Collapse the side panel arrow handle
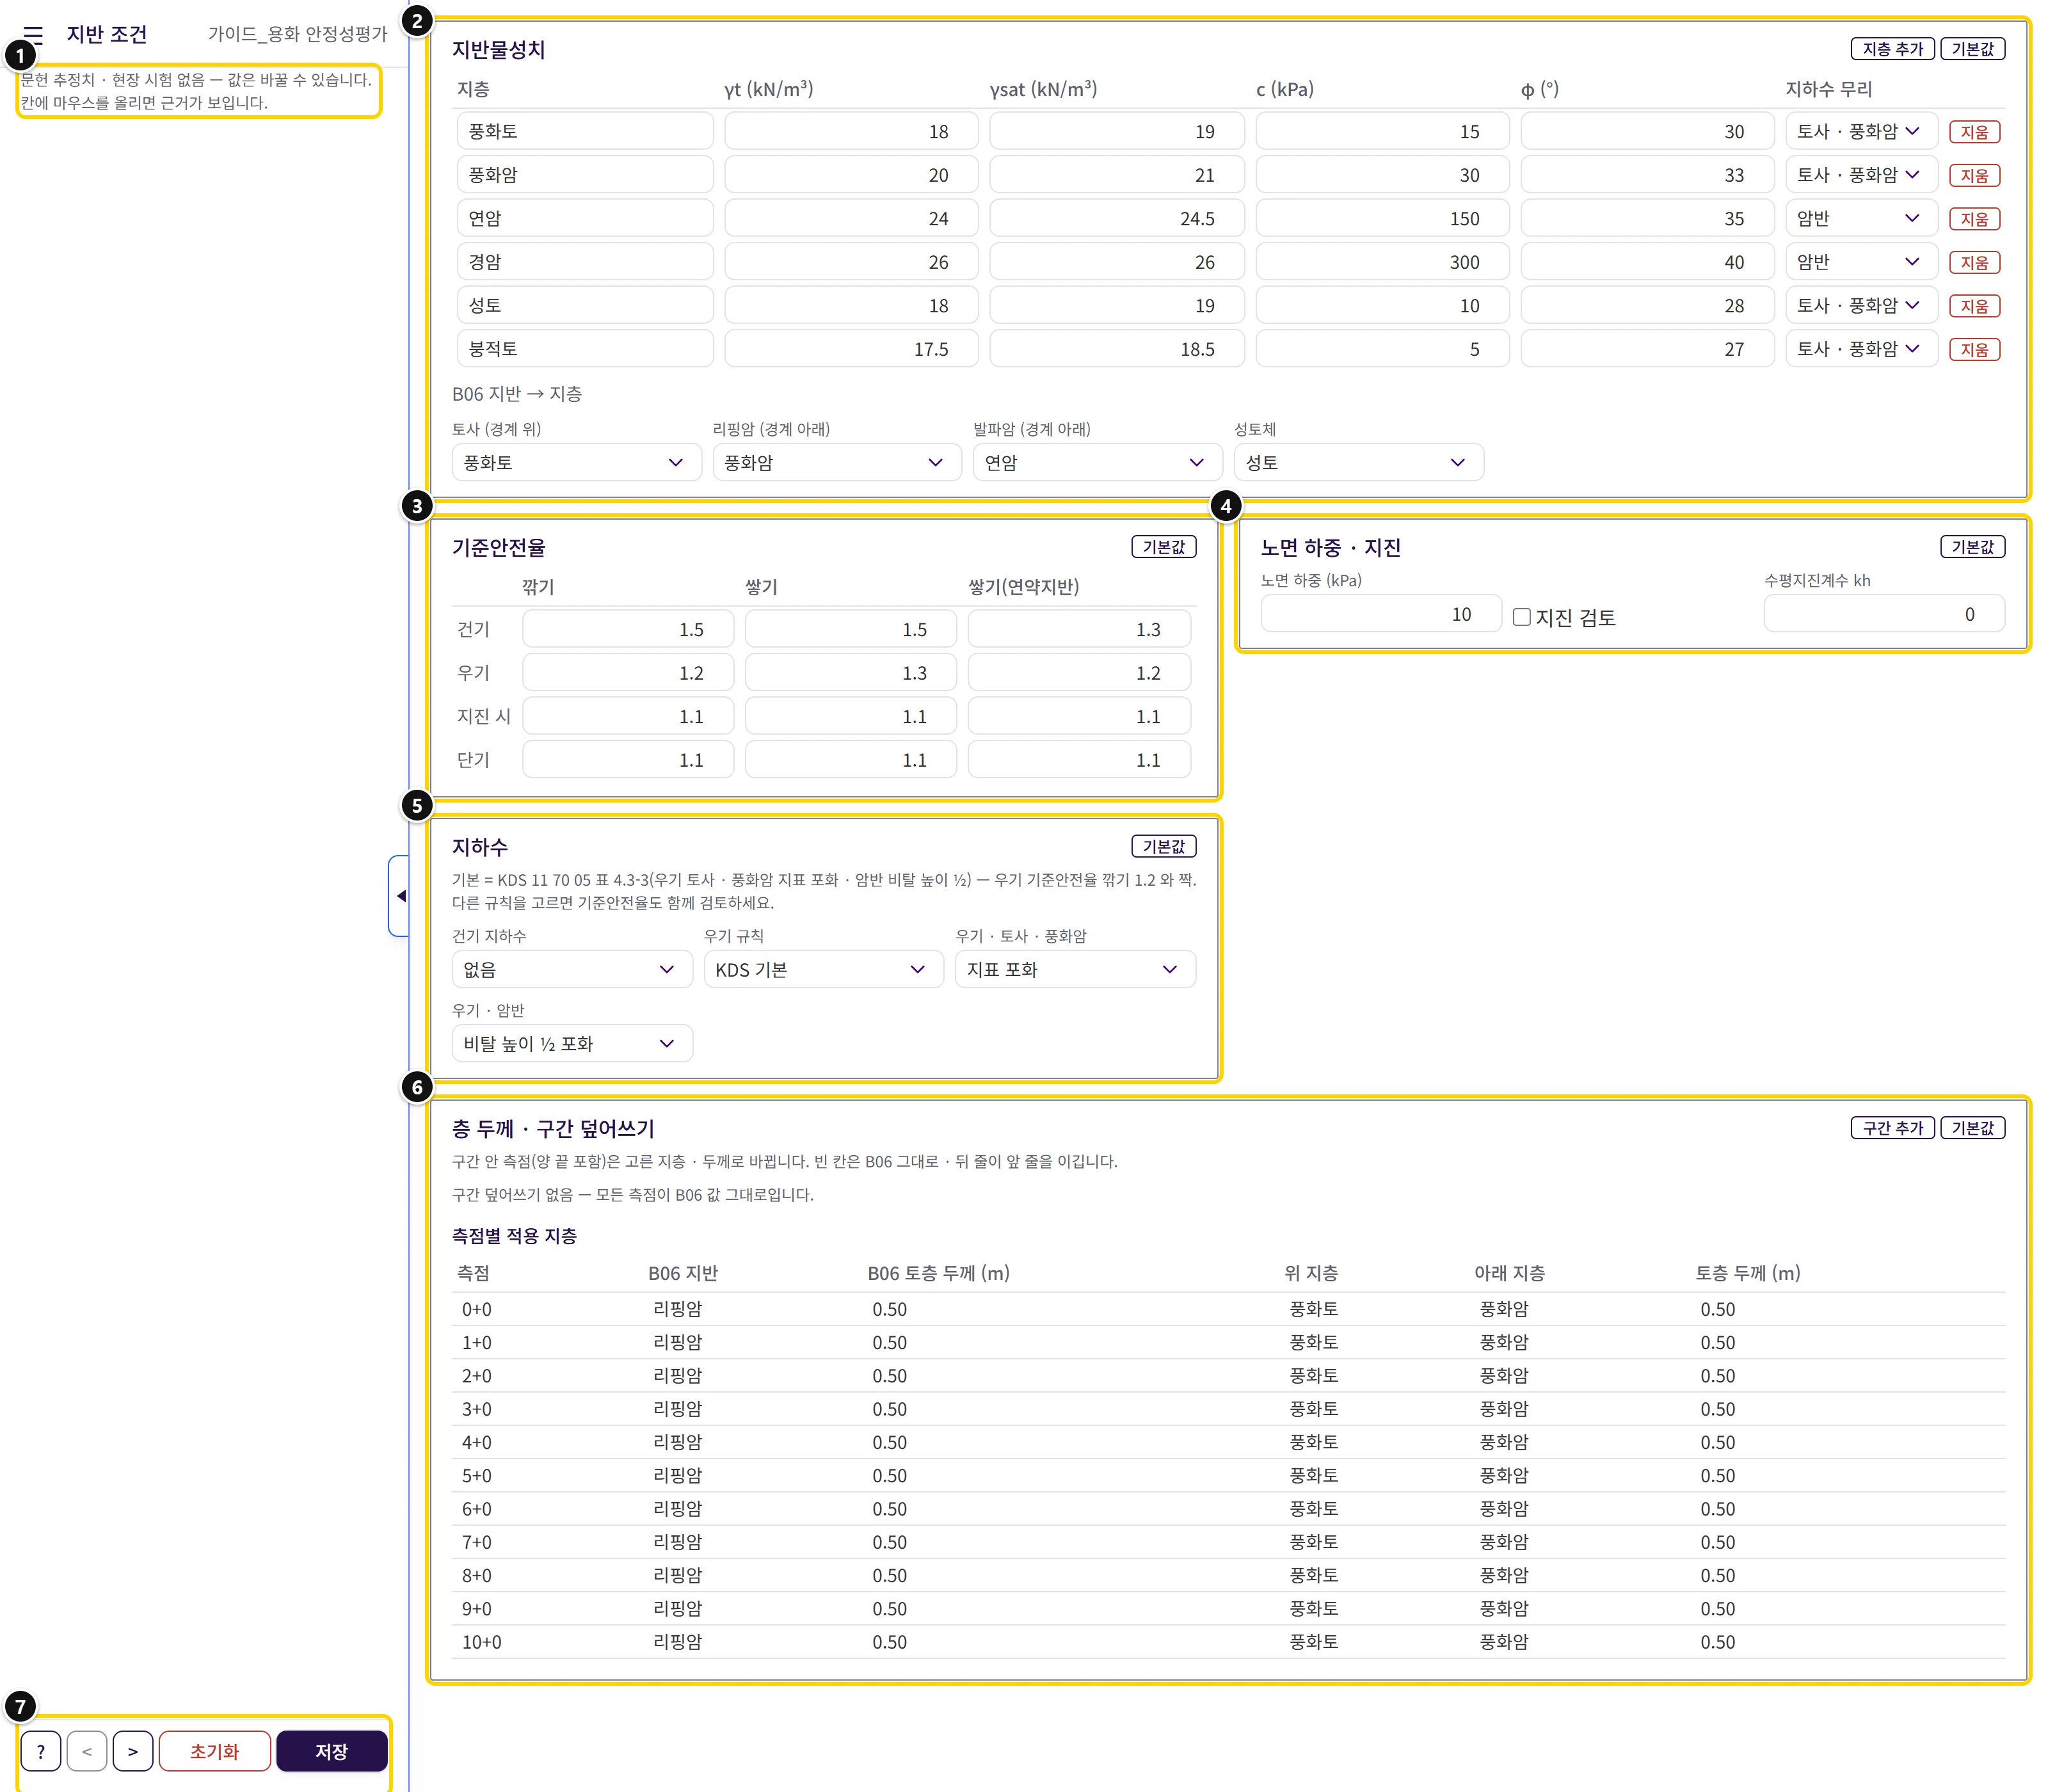 400,896
